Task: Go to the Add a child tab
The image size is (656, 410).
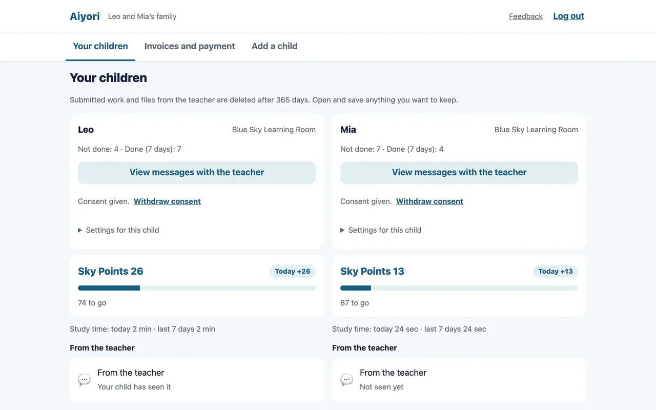Action: click(x=275, y=46)
